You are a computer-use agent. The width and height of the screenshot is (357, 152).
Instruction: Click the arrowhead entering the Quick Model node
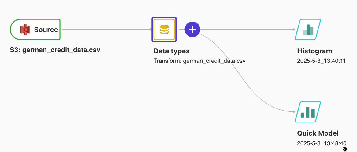(294, 112)
